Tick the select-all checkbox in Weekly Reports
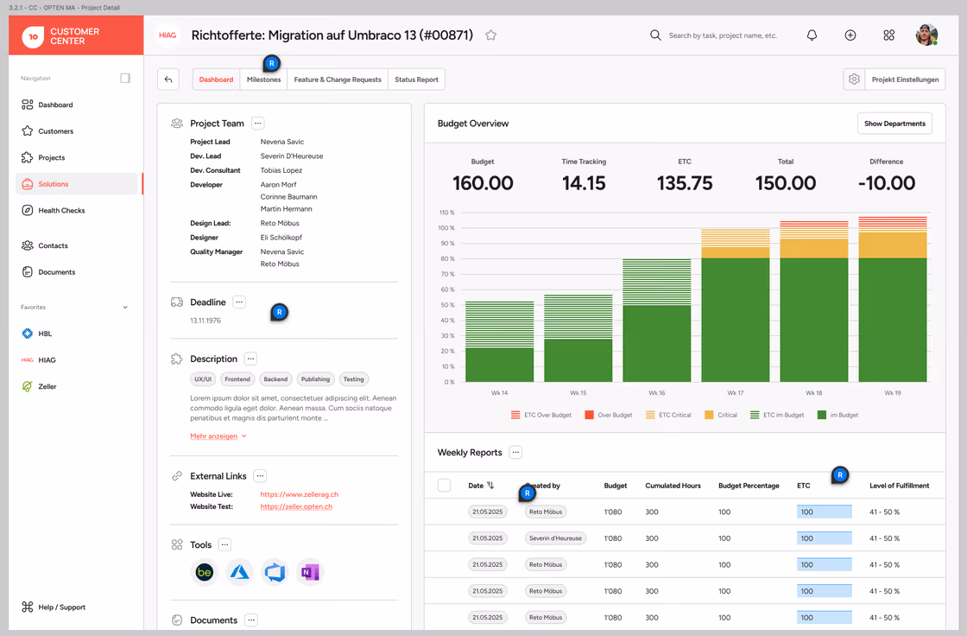The image size is (967, 636). [x=444, y=486]
